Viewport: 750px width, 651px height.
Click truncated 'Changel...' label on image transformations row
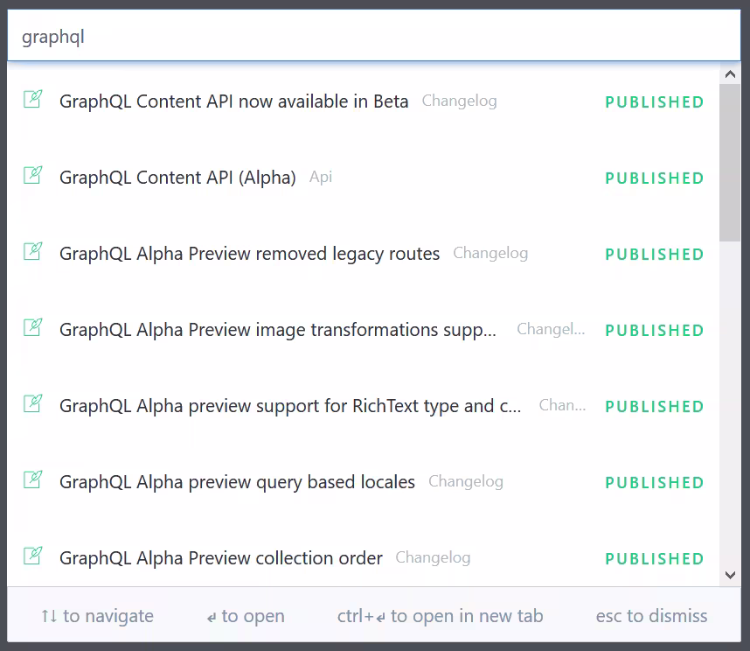point(551,329)
